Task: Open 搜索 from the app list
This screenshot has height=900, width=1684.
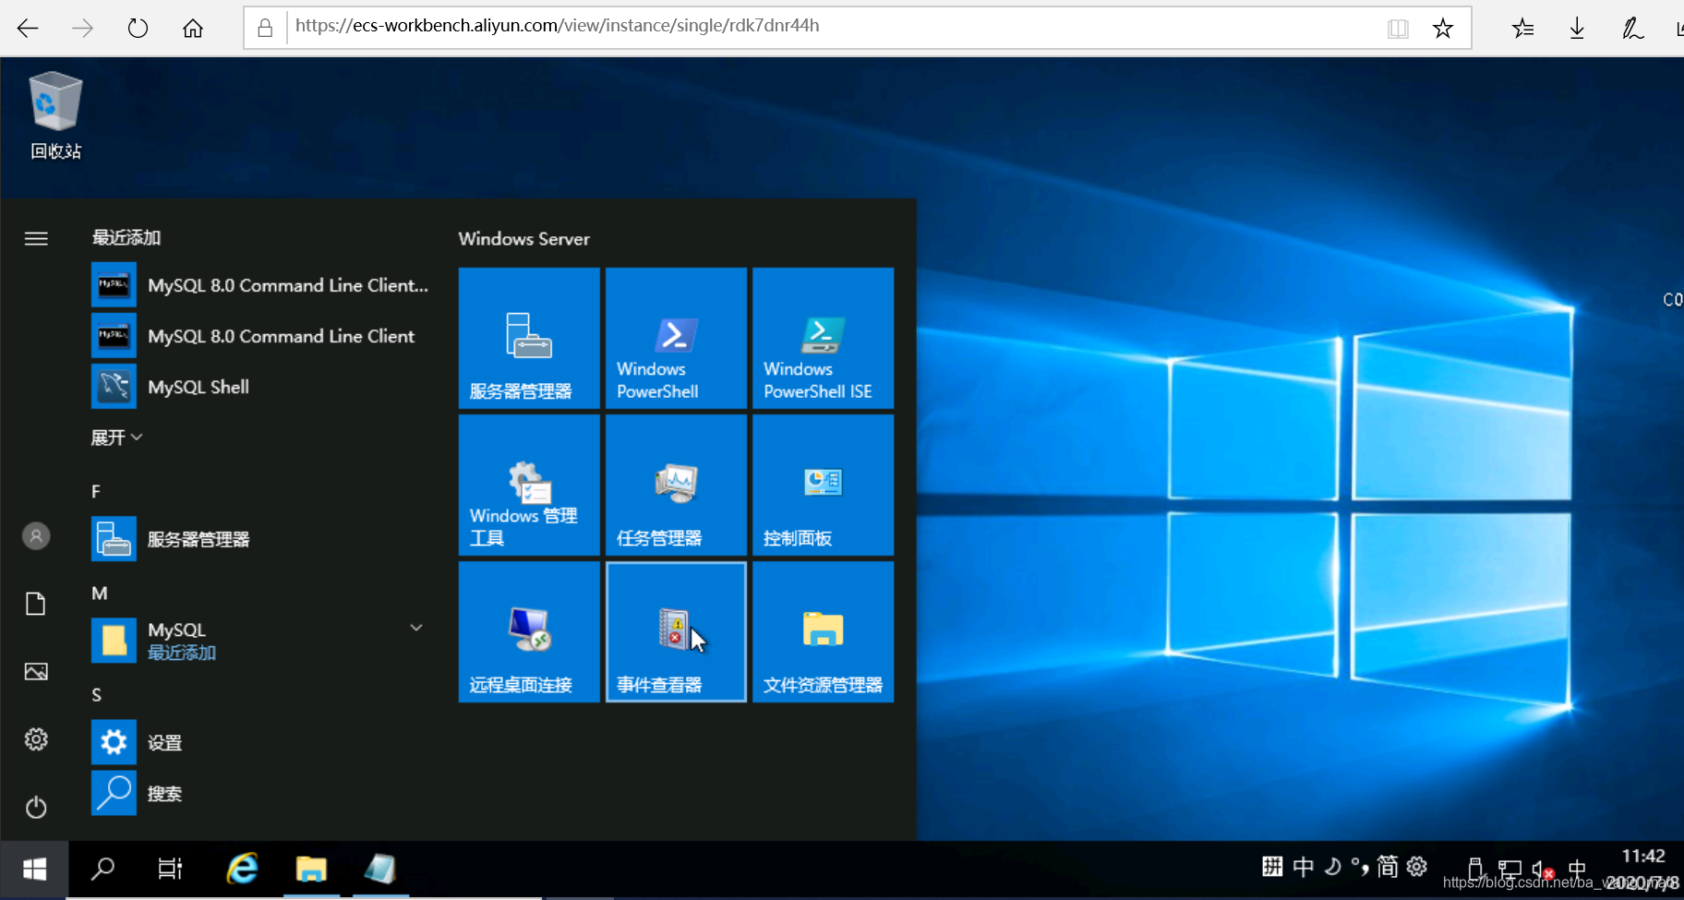Action: point(260,793)
